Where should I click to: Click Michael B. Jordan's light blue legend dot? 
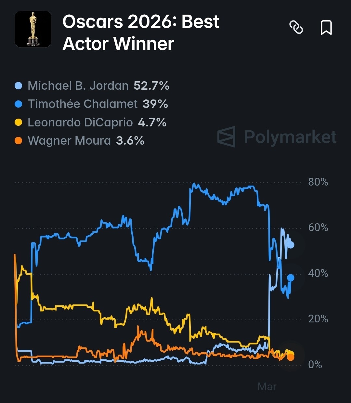click(19, 86)
